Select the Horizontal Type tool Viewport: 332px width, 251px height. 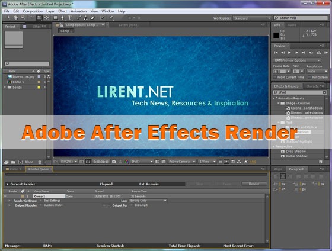(70, 18)
